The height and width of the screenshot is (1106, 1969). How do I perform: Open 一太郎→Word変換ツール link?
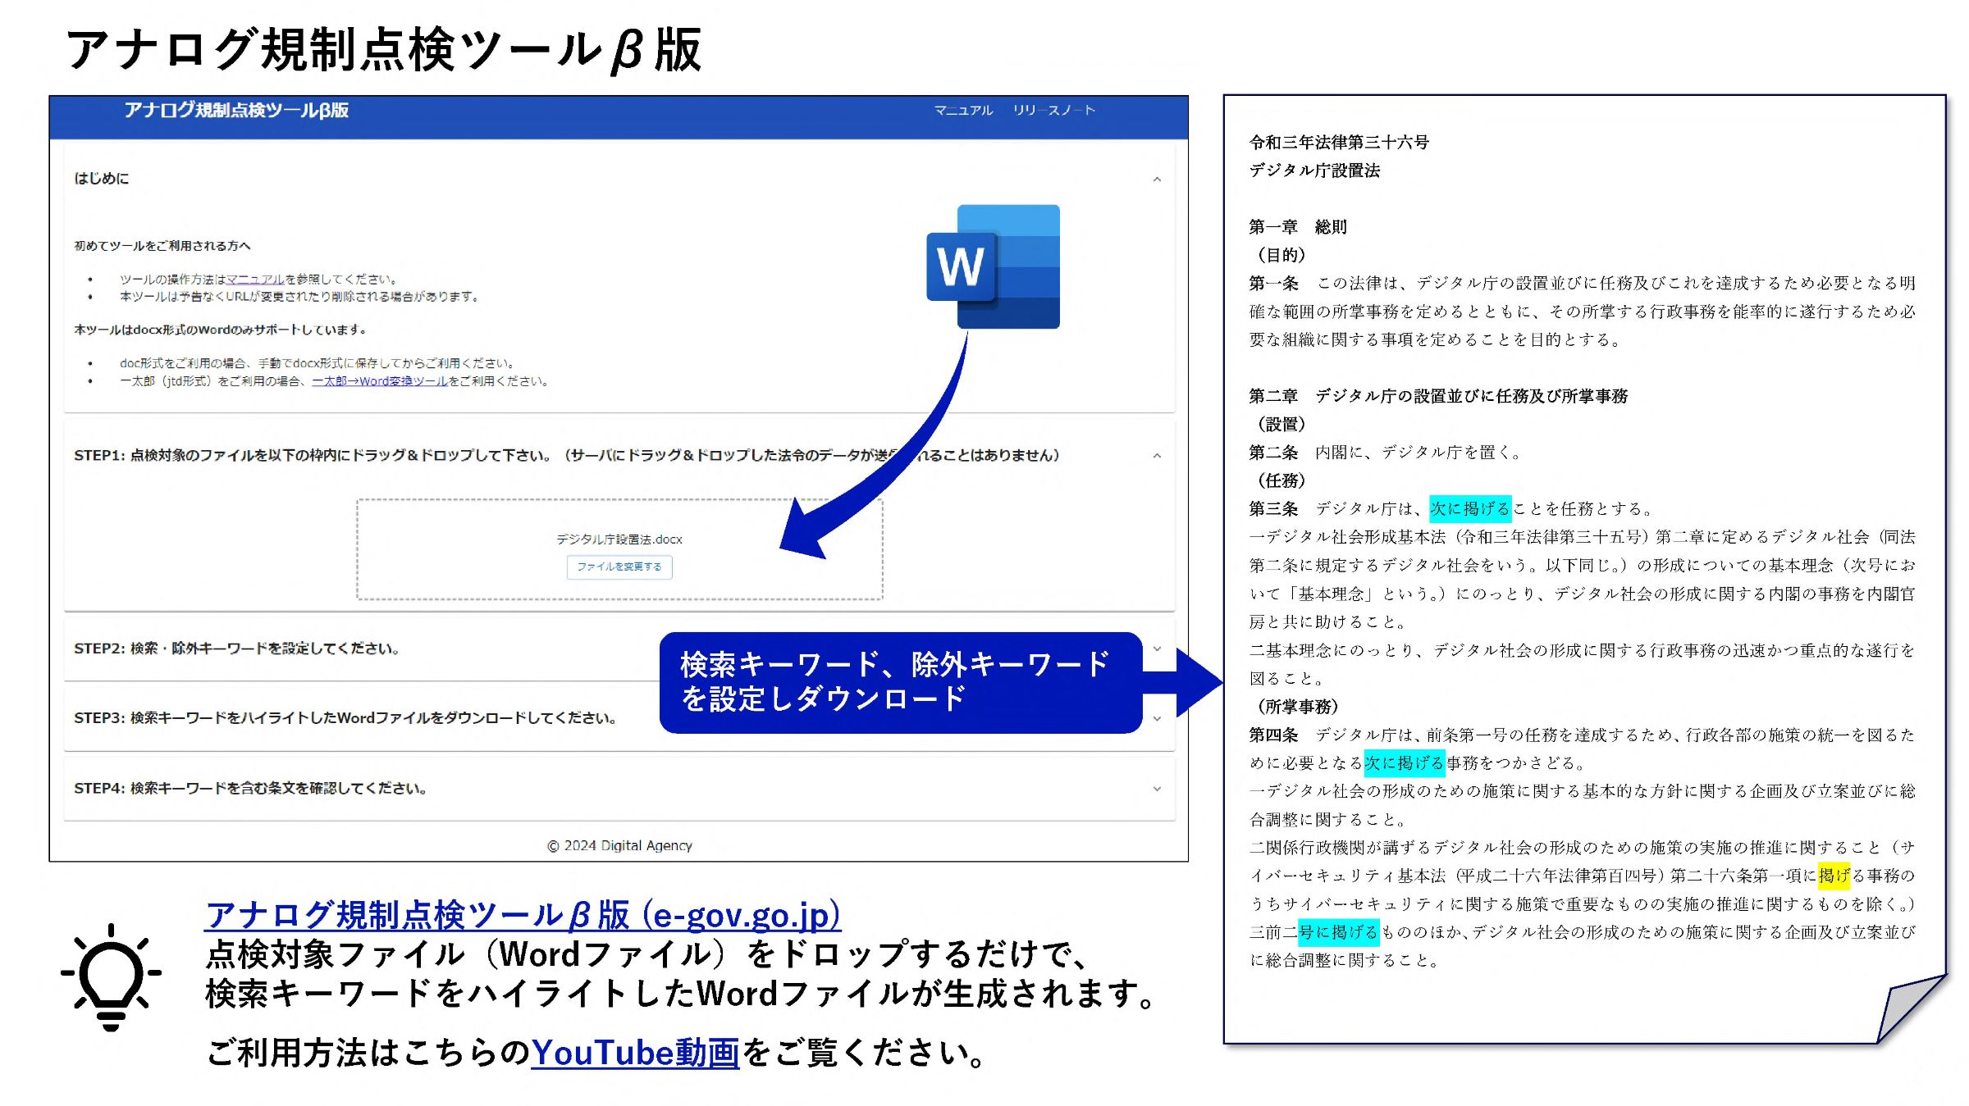[379, 381]
